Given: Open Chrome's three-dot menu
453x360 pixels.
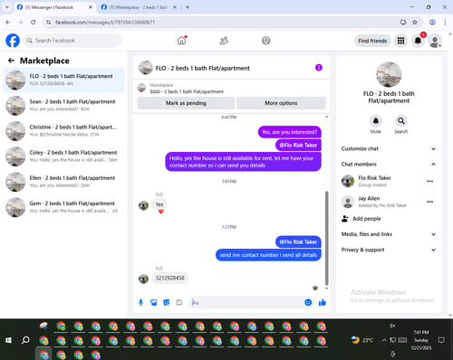Looking at the screenshot, I should (445, 22).
